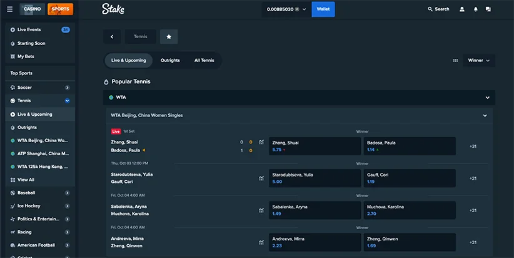Open Live Events in the sidebar
The height and width of the screenshot is (258, 514).
[40, 29]
